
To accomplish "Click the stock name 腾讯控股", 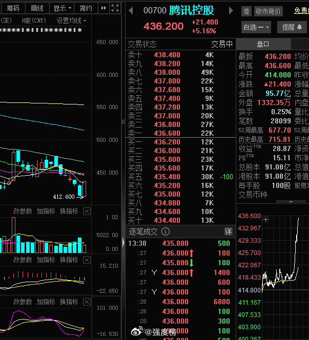I will 192,10.
